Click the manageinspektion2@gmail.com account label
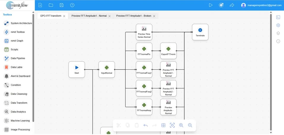The image size is (284, 135). pyautogui.click(x=264, y=5)
